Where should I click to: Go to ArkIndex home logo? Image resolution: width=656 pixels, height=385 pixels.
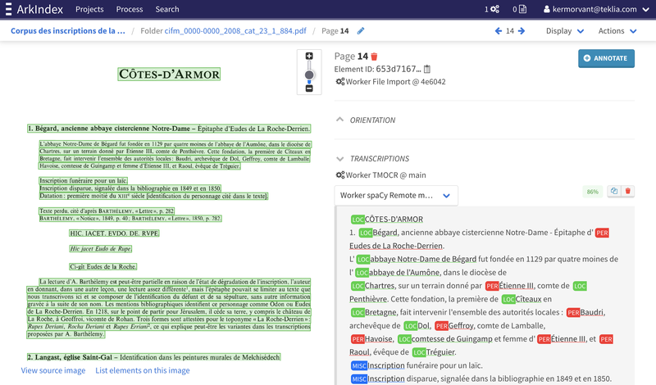click(x=39, y=9)
